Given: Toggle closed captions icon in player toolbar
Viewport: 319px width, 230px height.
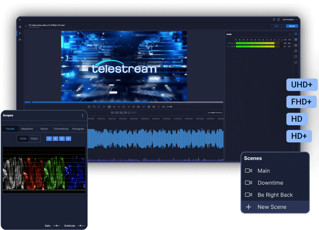Looking at the screenshot, I should pyautogui.click(x=154, y=107).
